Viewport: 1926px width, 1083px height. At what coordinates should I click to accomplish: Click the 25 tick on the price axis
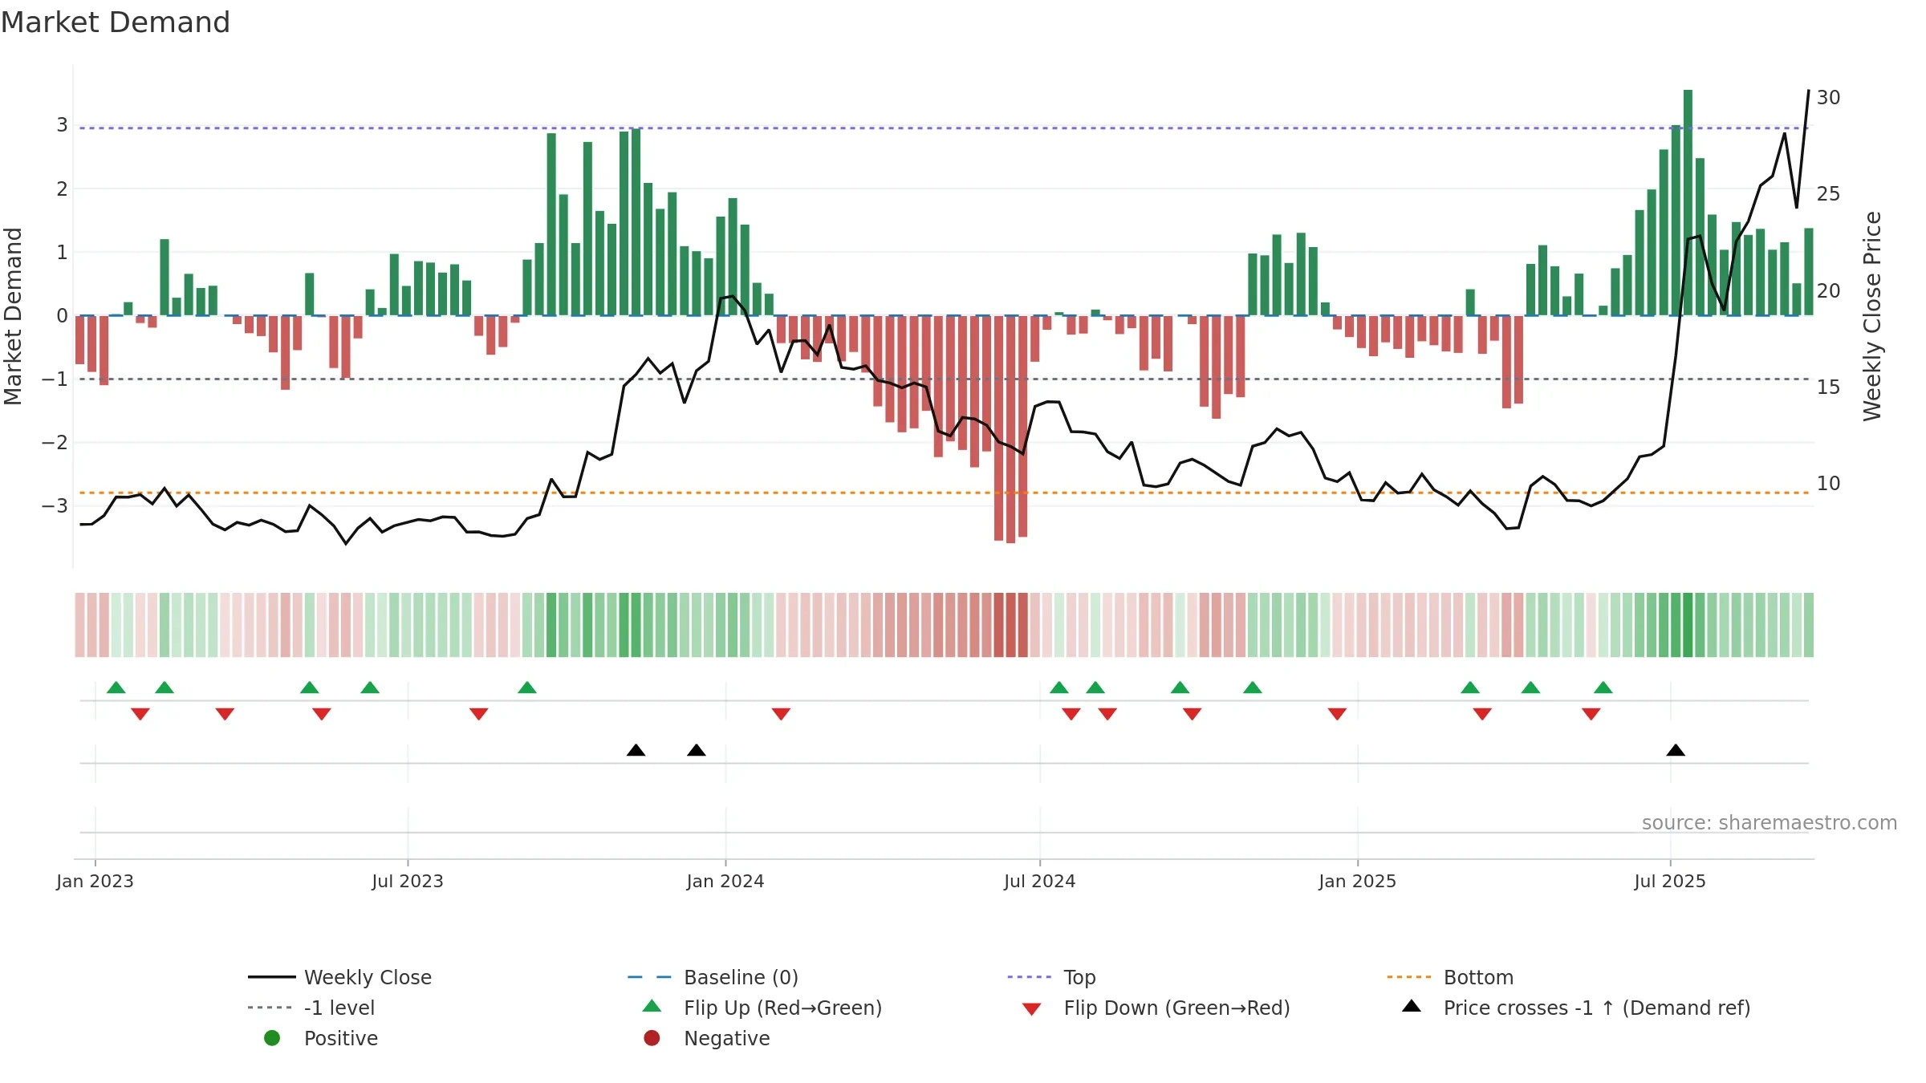[1829, 193]
